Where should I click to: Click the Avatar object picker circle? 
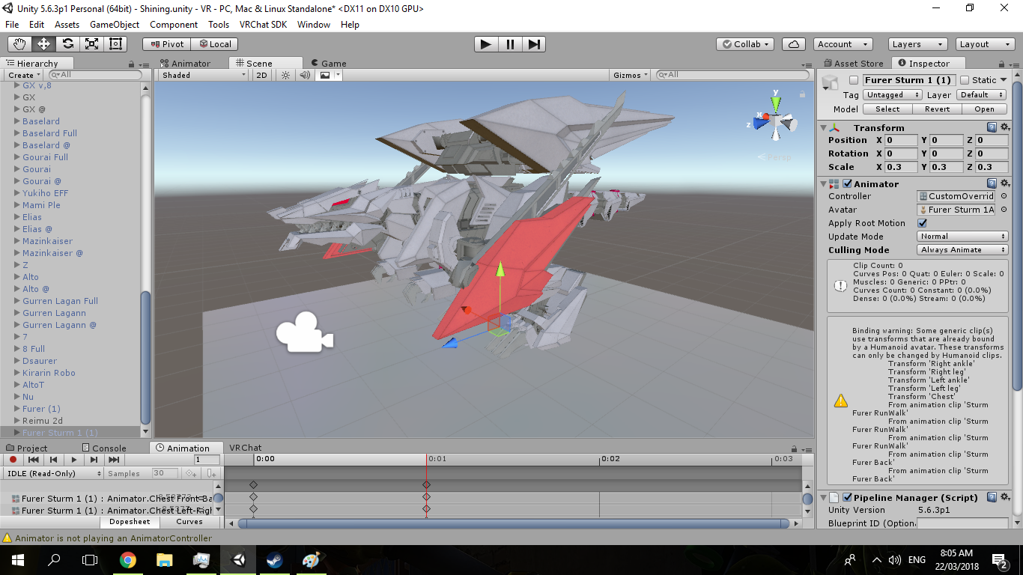pos(1004,210)
